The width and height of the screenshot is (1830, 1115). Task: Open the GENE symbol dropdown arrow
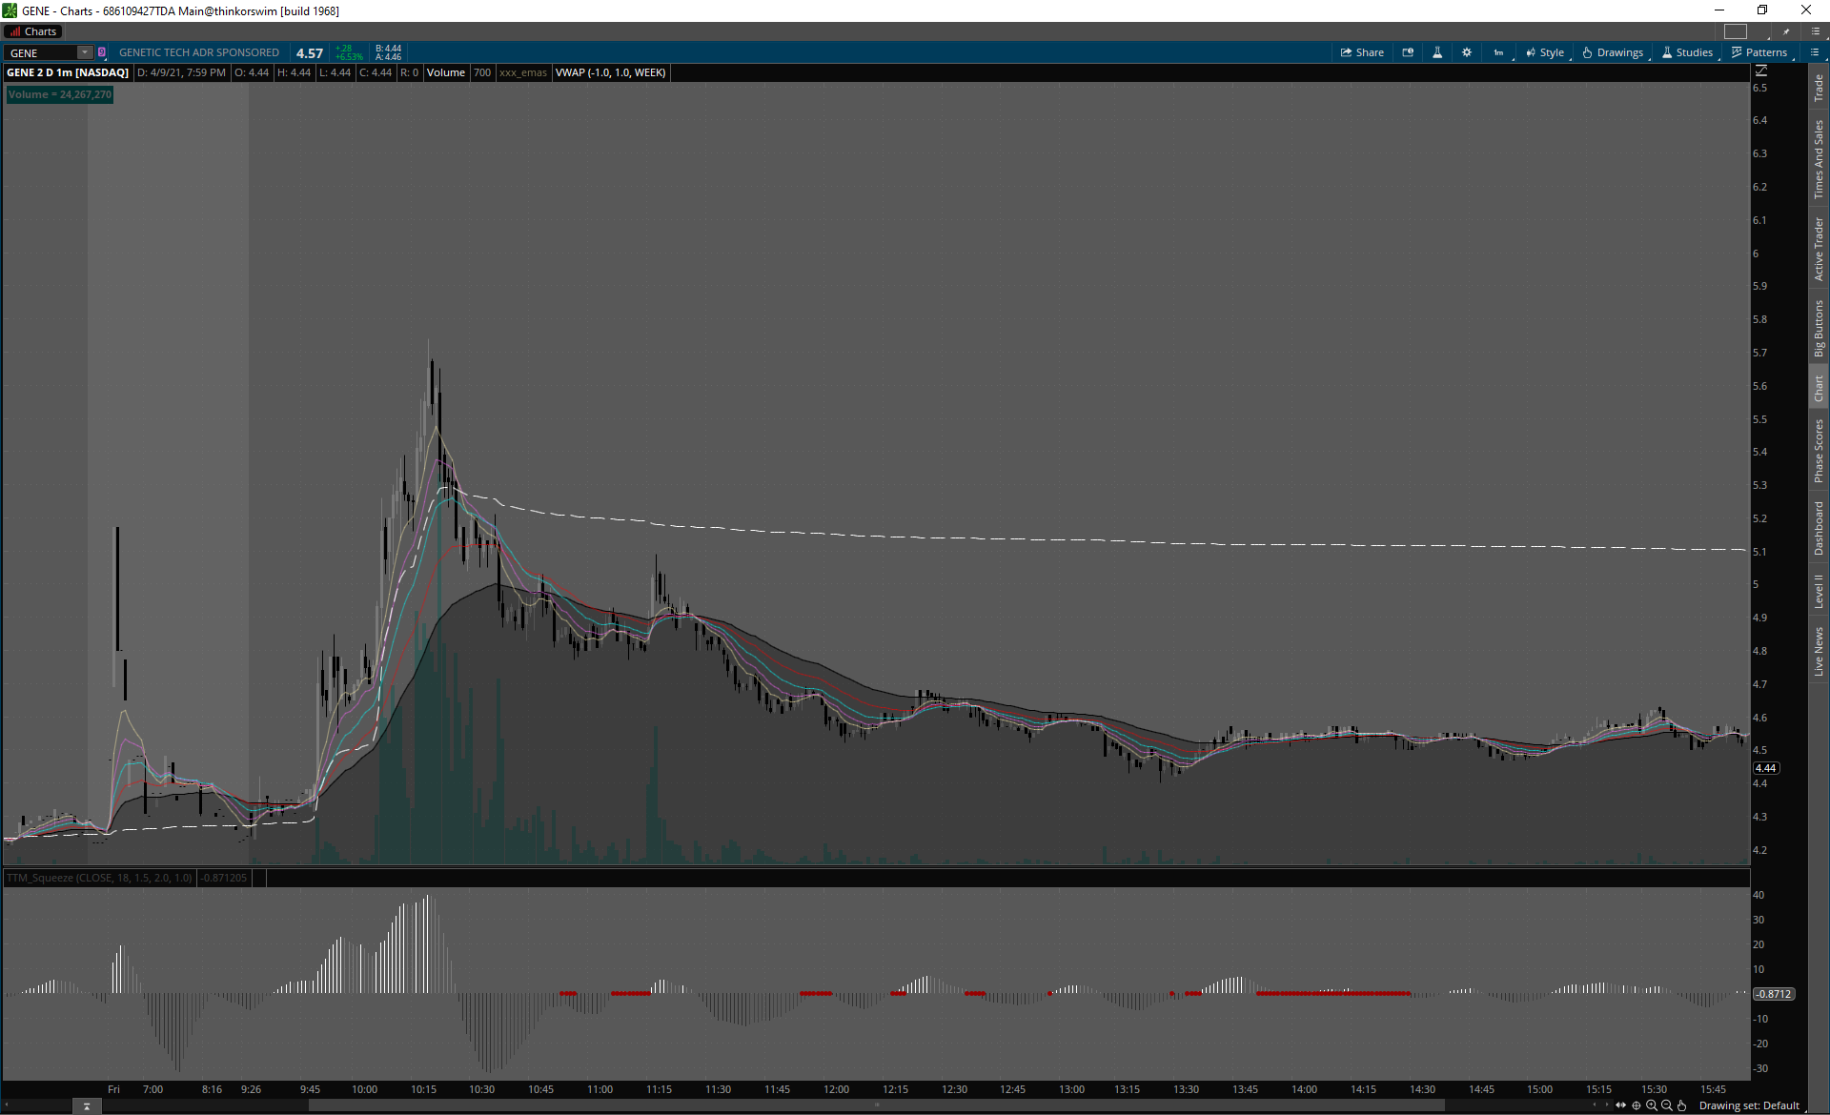pyautogui.click(x=85, y=52)
